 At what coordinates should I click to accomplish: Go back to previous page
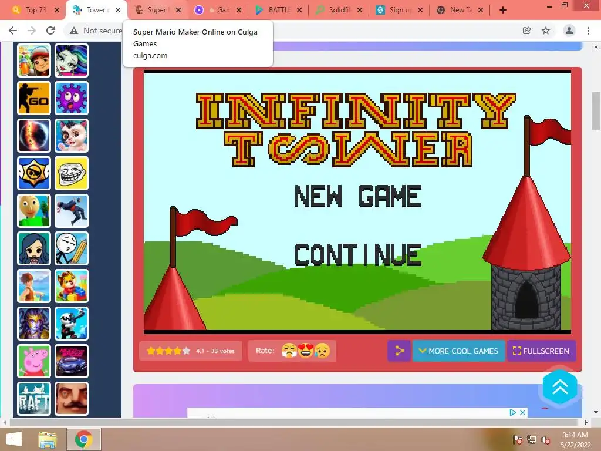point(13,31)
